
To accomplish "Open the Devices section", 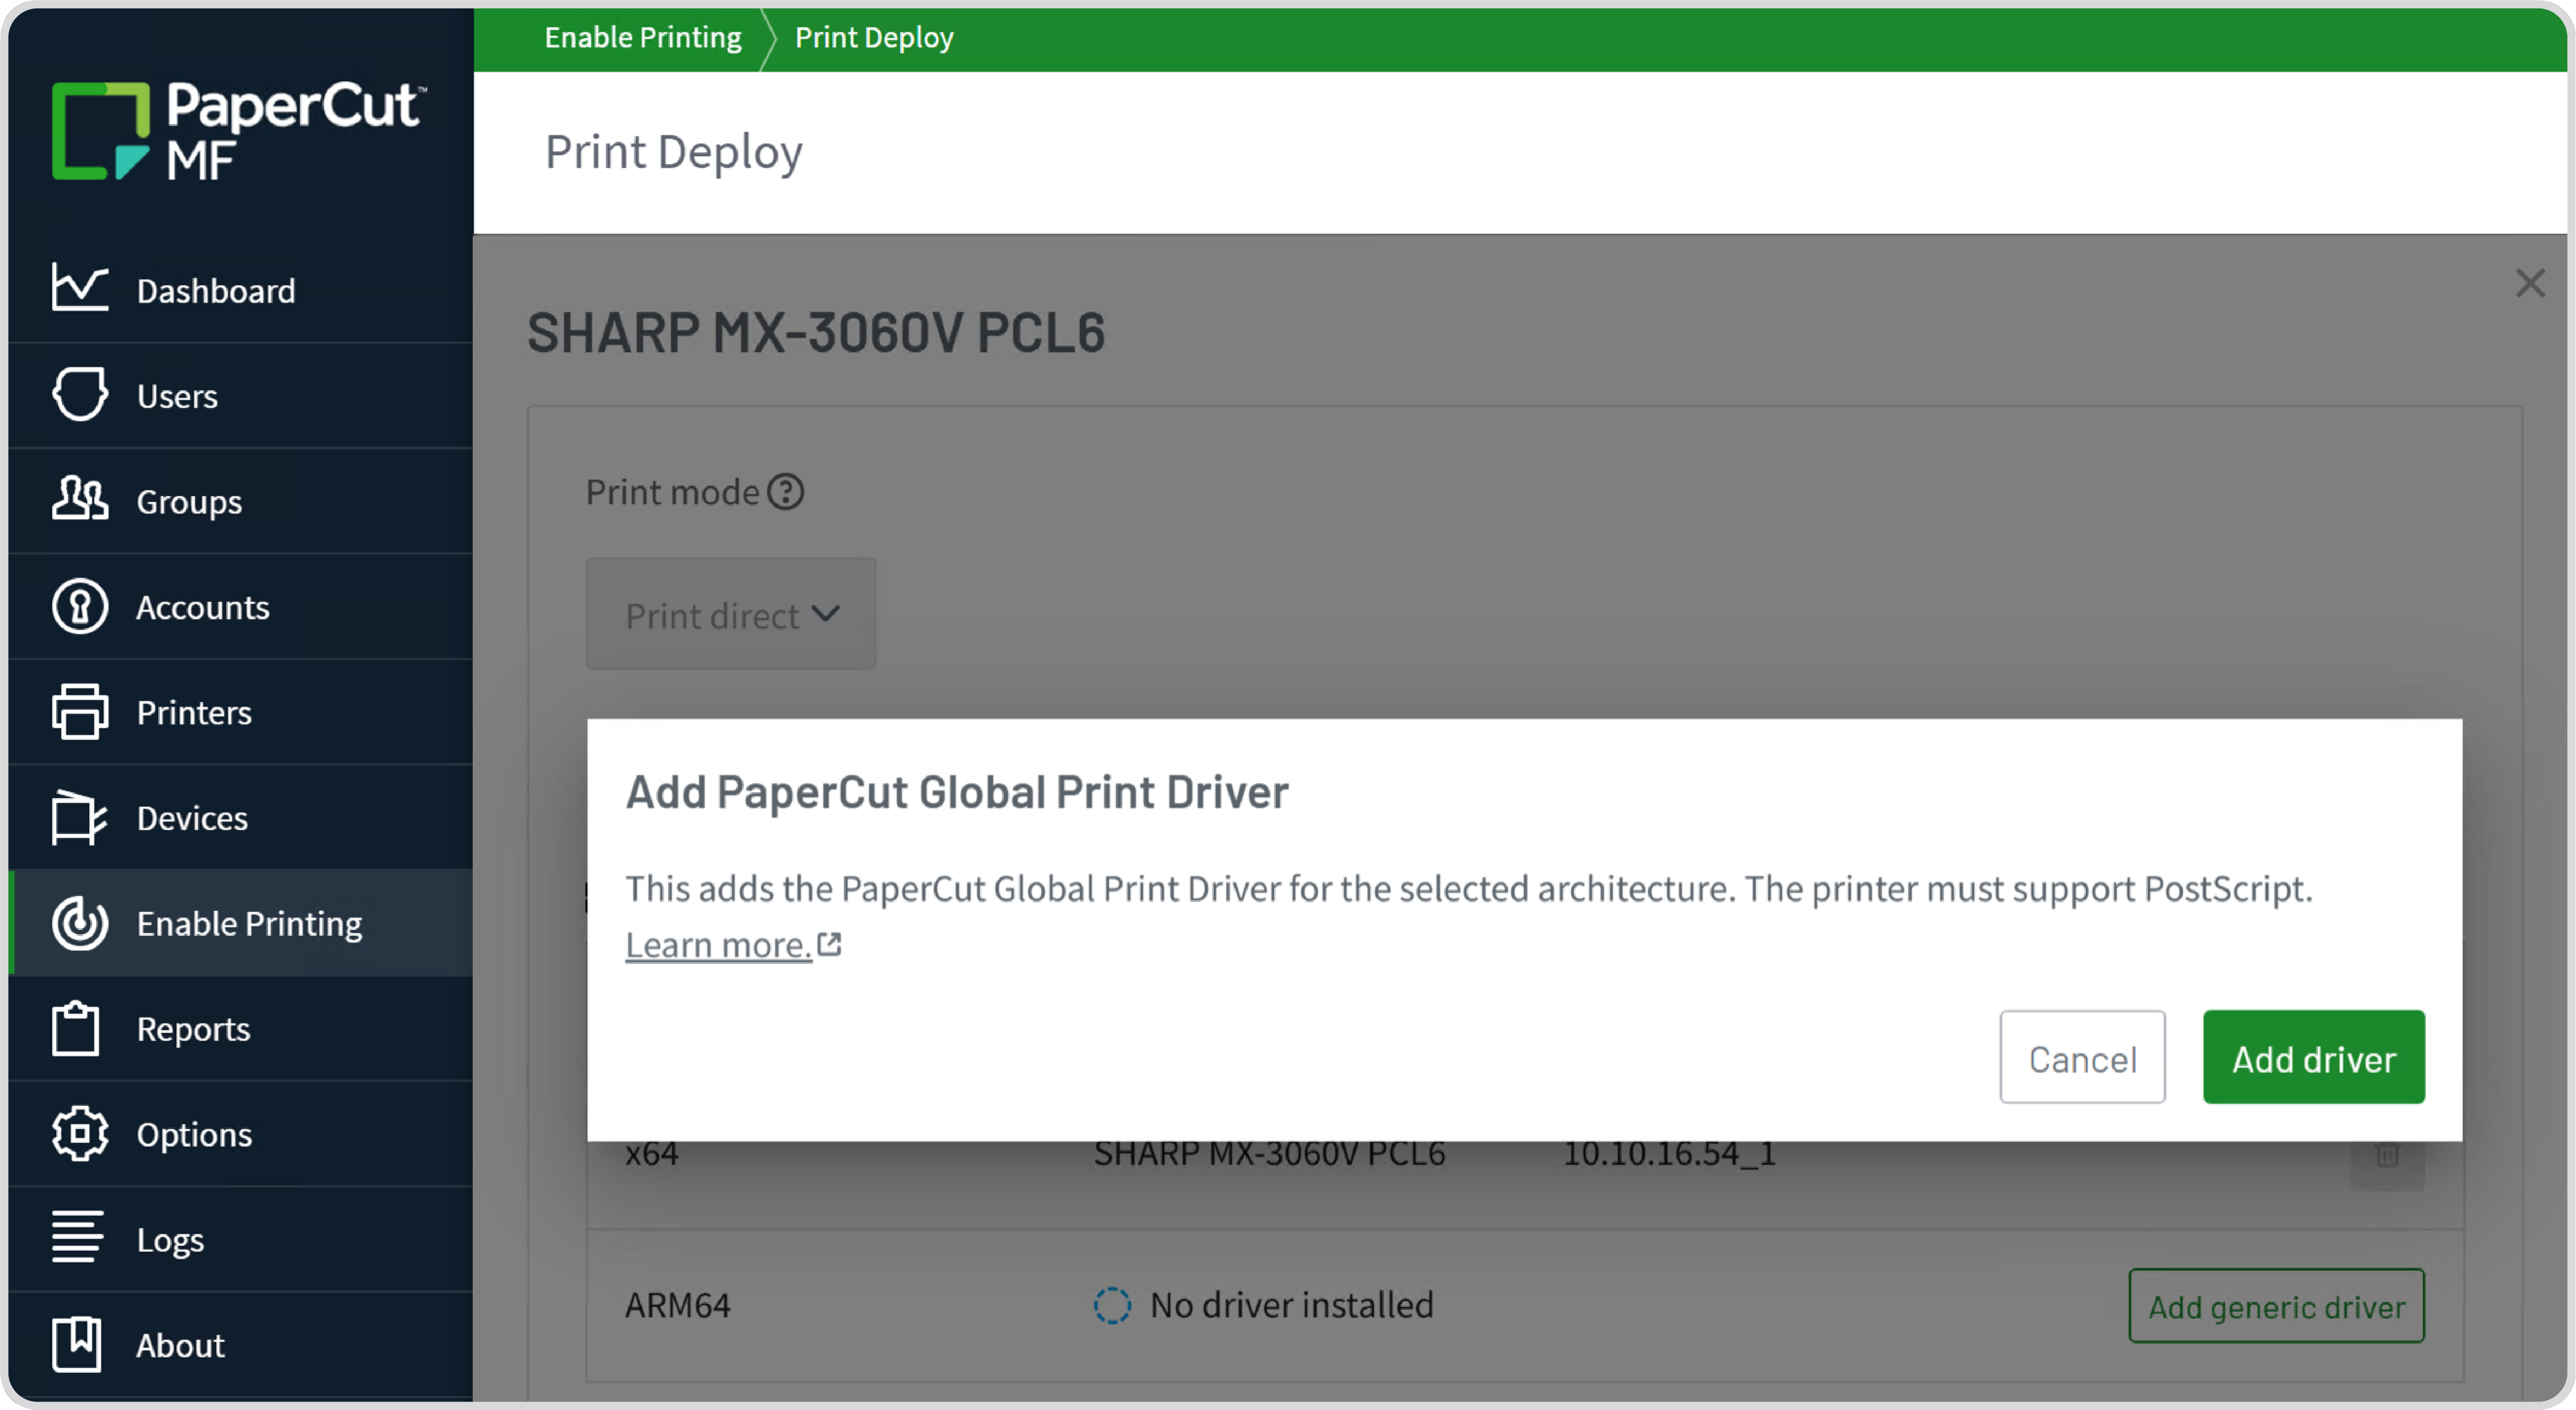I will coord(240,818).
